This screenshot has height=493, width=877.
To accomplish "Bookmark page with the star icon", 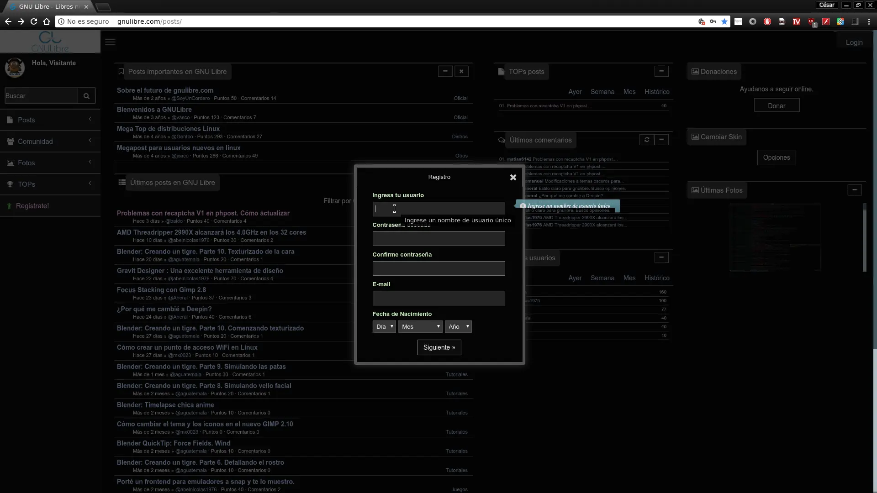I will [724, 21].
